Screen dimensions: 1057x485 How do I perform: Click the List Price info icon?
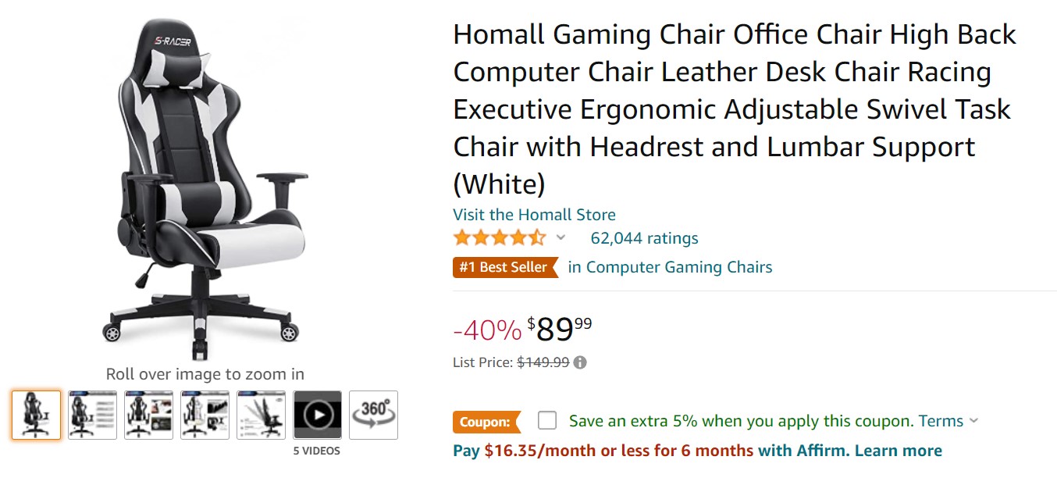[580, 362]
